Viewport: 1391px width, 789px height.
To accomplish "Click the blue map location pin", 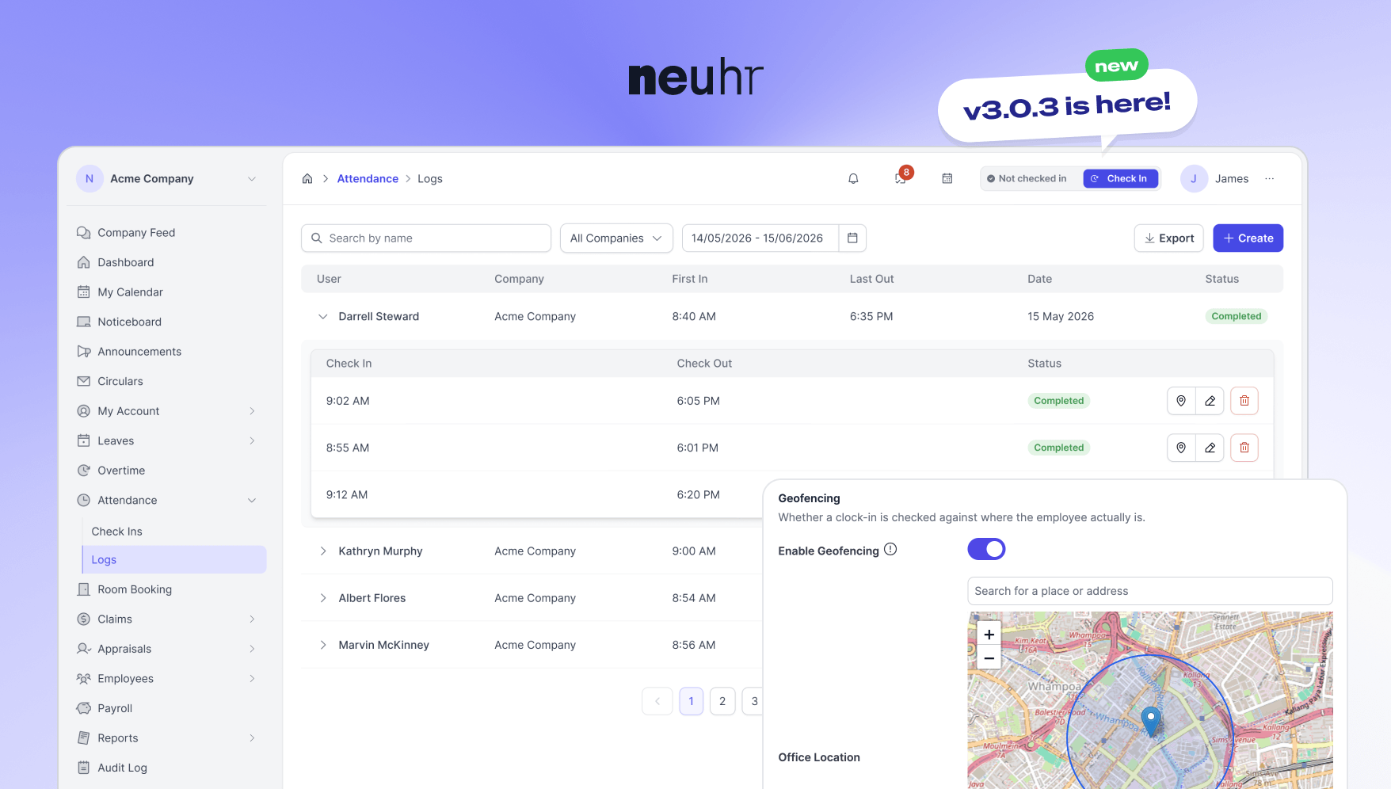I will click(1151, 721).
